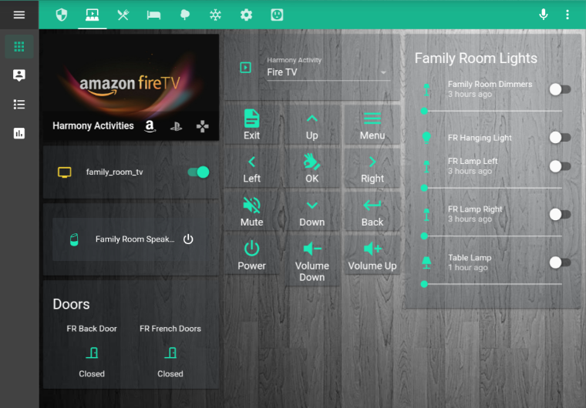Screen dimensions: 586x408
Task: Click the Volume Down remote button
Action: click(312, 260)
